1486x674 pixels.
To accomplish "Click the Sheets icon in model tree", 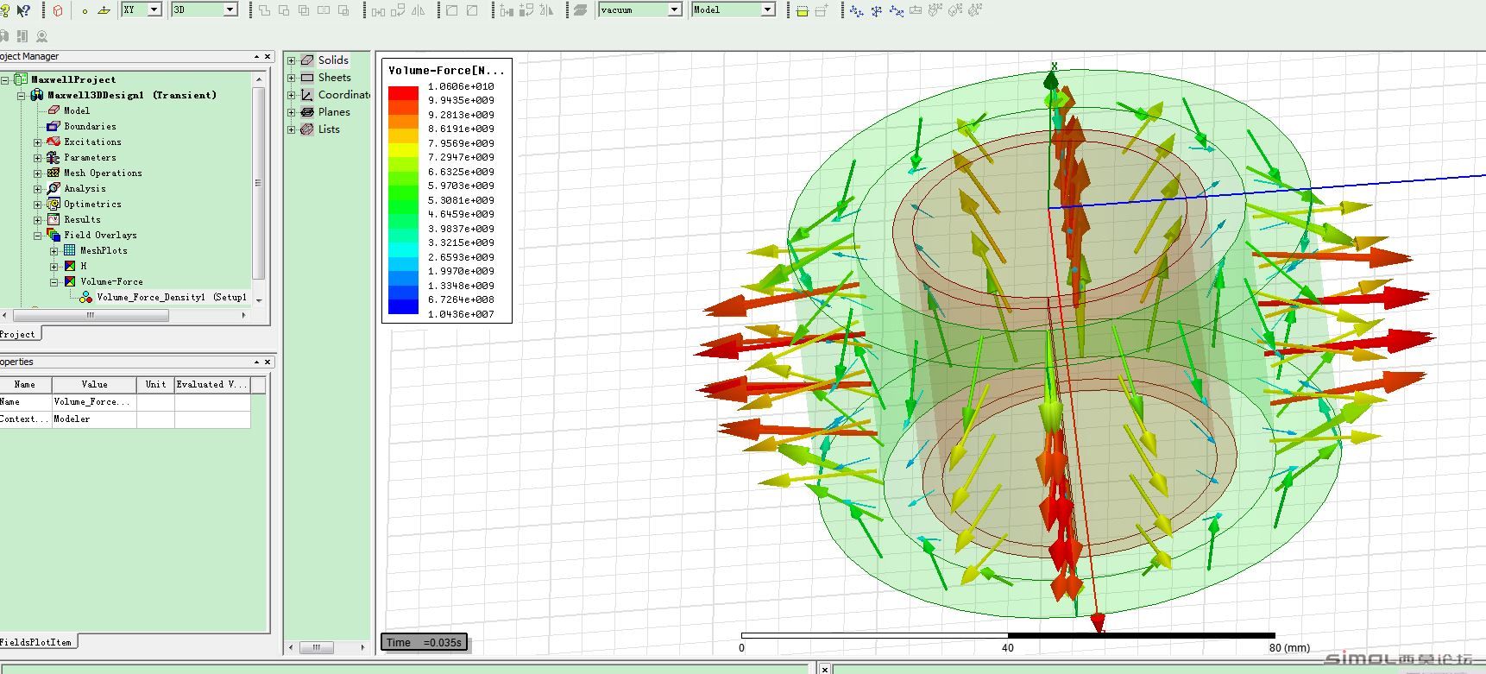I will click(x=307, y=78).
